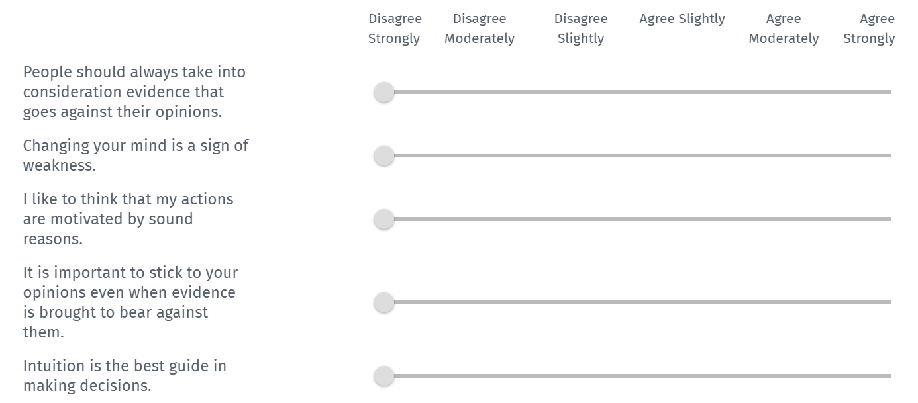Click the 'Disagree Strongly' column label
Viewport: 918px width, 403px height.
point(395,28)
